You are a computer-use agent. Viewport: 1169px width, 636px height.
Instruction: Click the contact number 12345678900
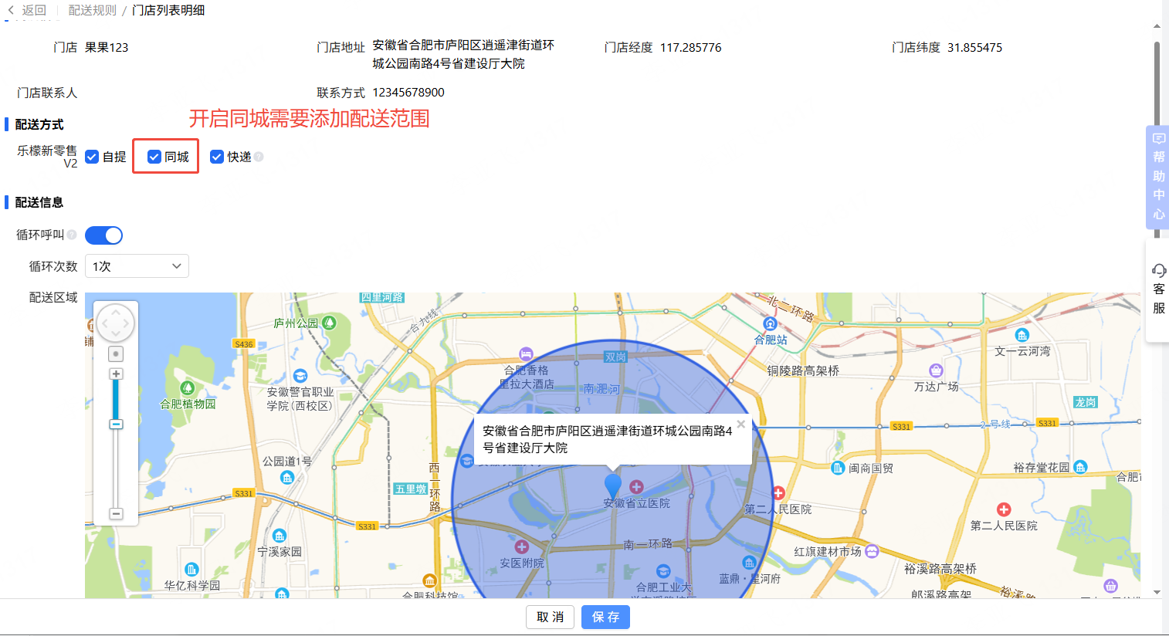point(408,92)
